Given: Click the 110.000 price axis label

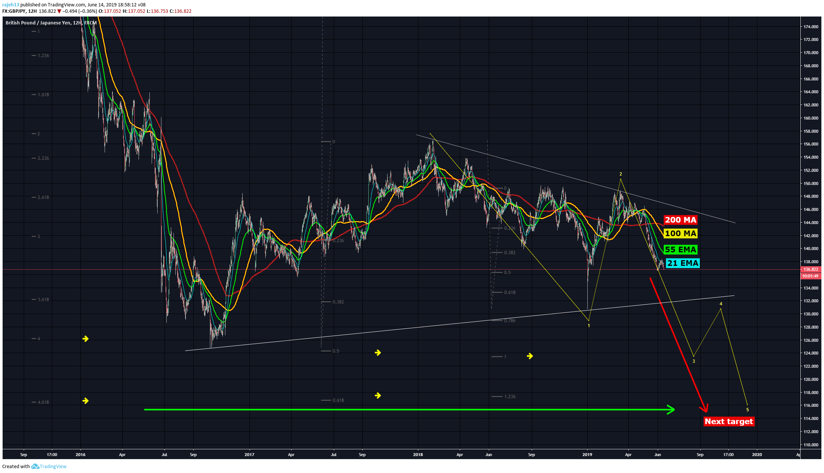Looking at the screenshot, I should pos(811,445).
